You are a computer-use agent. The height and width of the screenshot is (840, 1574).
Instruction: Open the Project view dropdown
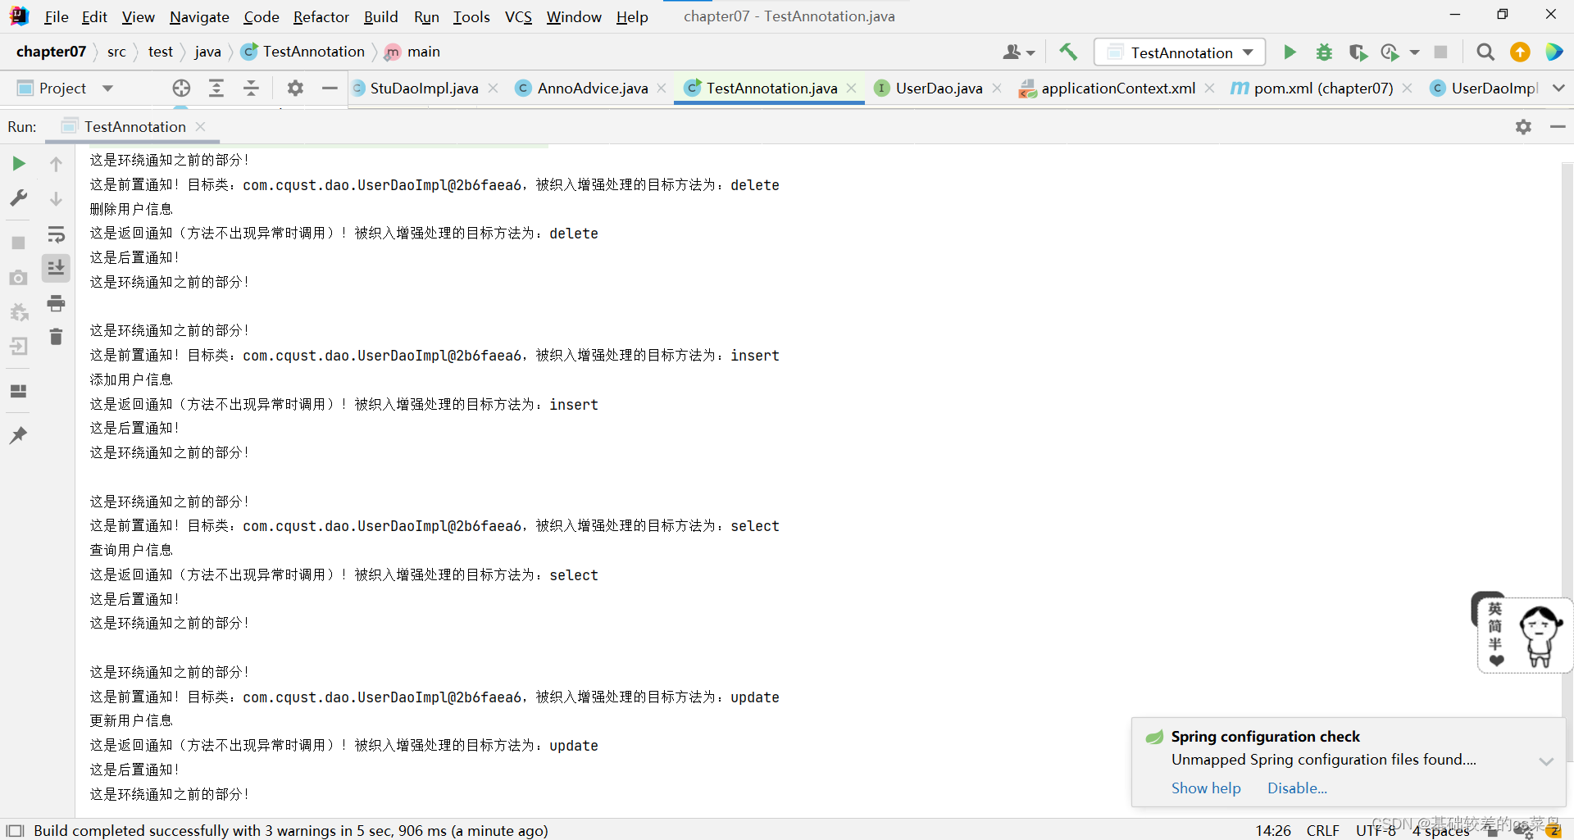click(x=107, y=88)
